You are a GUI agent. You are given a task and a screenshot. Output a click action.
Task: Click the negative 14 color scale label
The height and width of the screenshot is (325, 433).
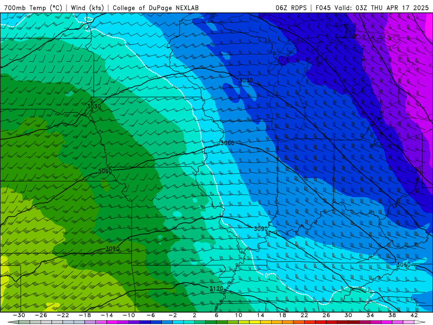(107, 315)
